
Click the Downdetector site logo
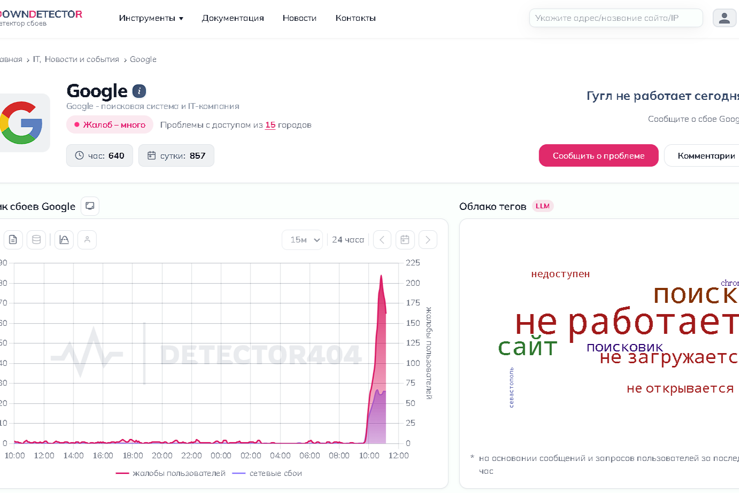tap(40, 17)
